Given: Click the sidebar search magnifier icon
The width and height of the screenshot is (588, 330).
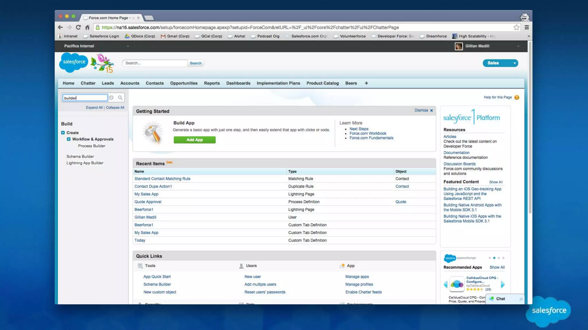Looking at the screenshot, I should pos(120,98).
